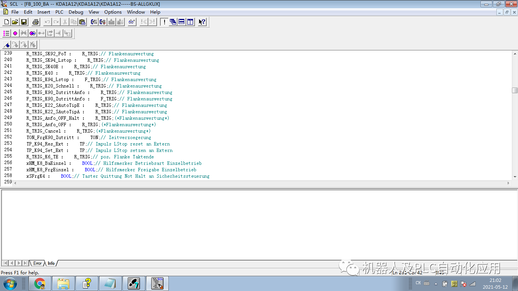The height and width of the screenshot is (291, 518).
Task: Open the edit breakpoints list icon
Action: click(x=6, y=33)
